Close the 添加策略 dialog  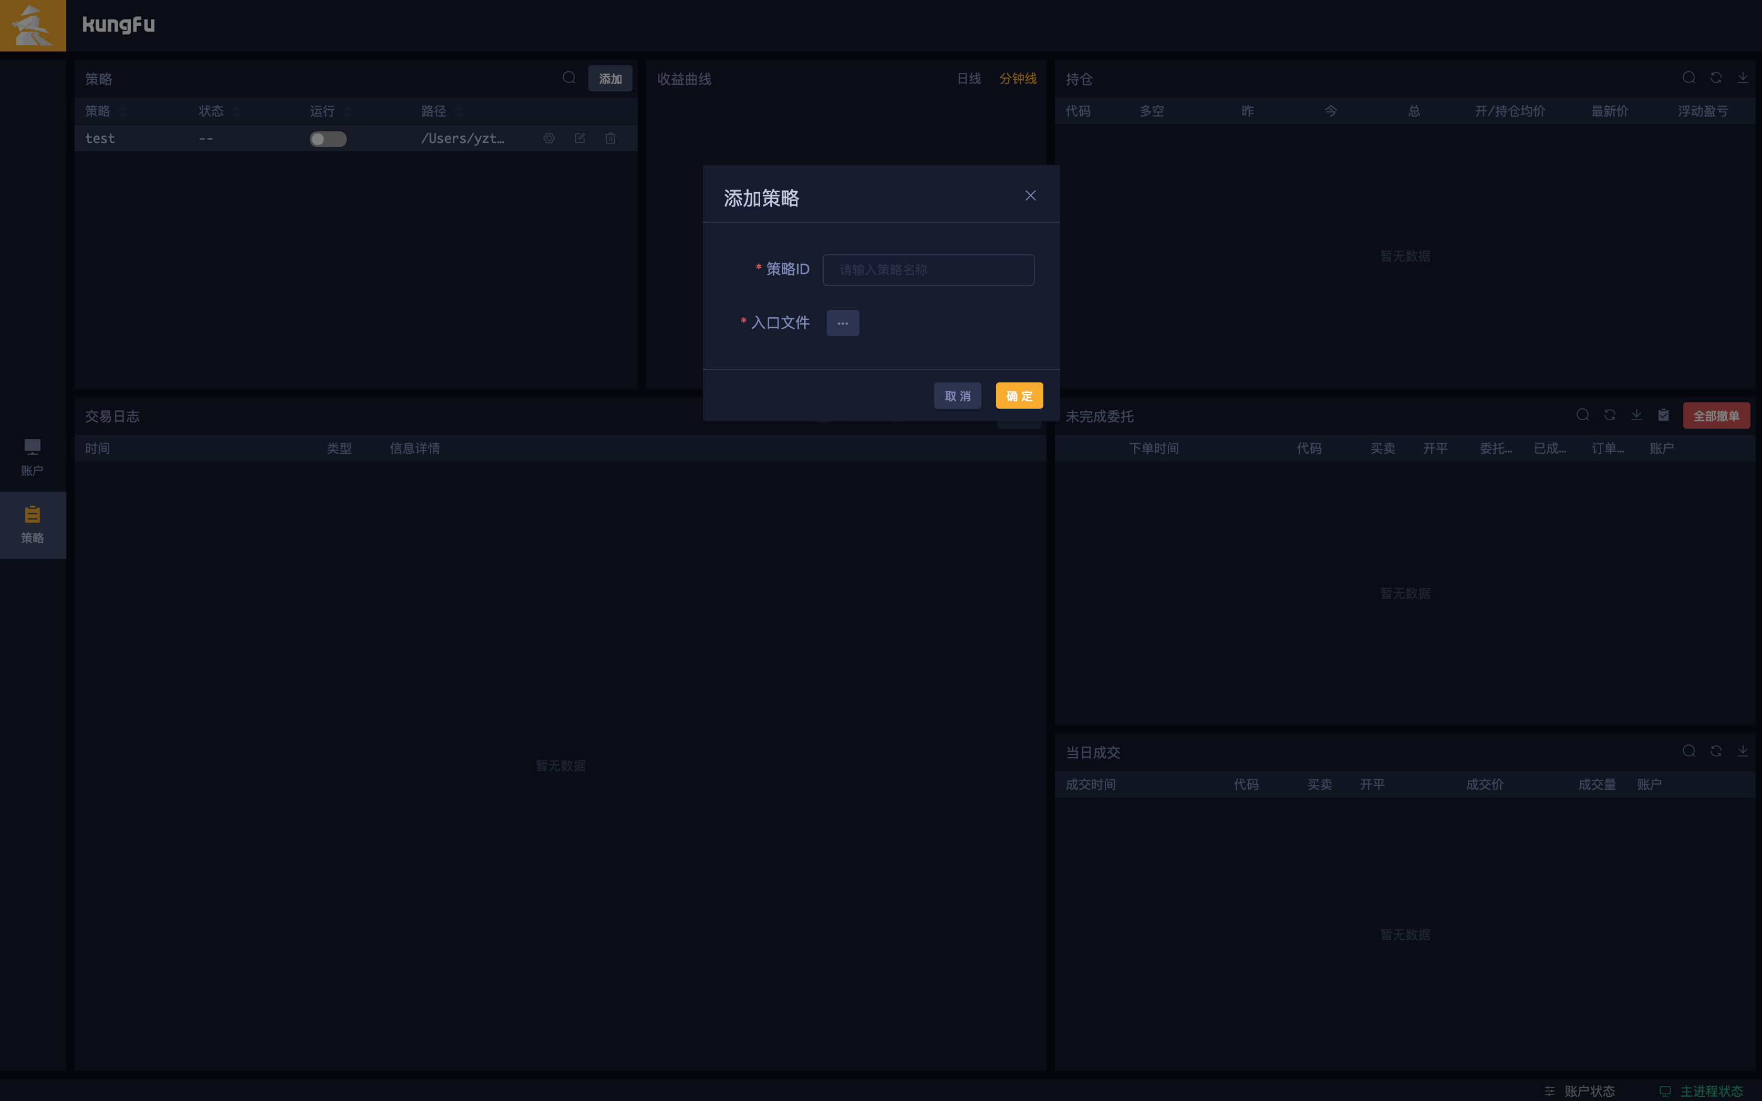tap(1030, 196)
